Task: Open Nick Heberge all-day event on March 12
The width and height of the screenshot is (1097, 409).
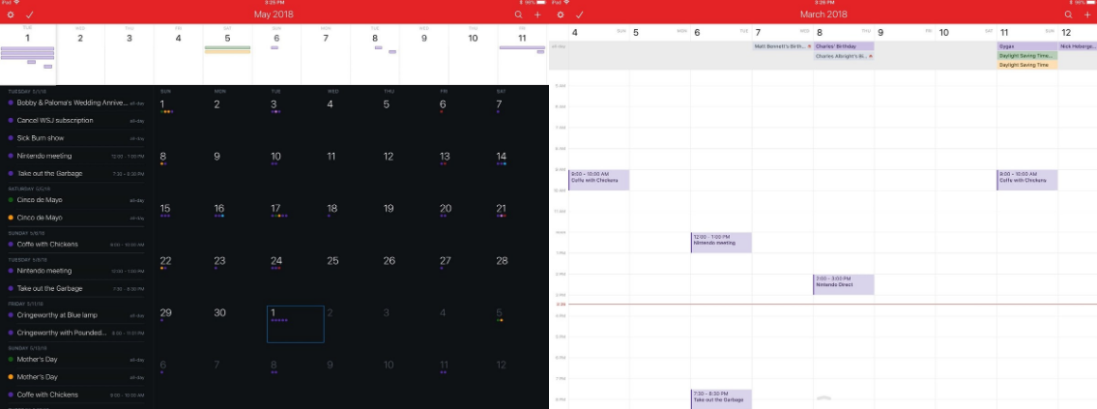Action: (x=1078, y=46)
